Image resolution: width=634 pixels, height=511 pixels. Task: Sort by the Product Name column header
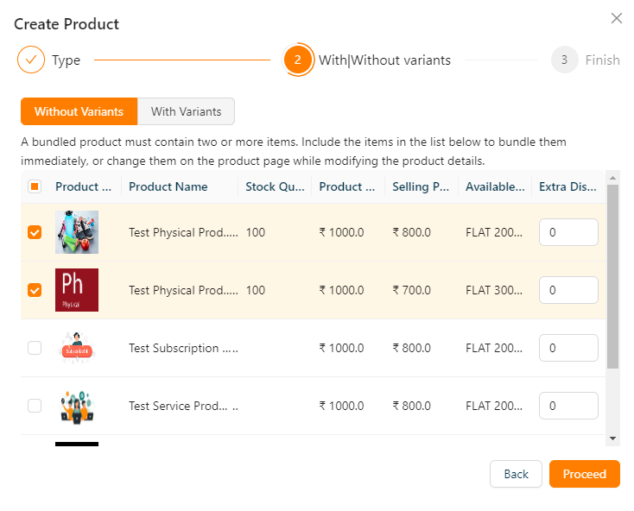[168, 186]
